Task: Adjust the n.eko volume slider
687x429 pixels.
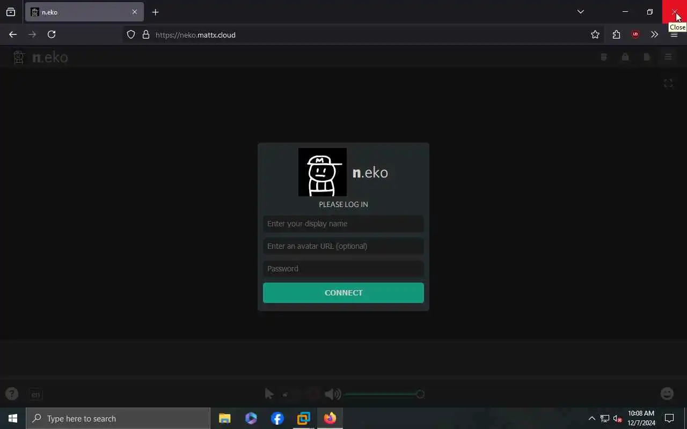Action: coord(384,394)
